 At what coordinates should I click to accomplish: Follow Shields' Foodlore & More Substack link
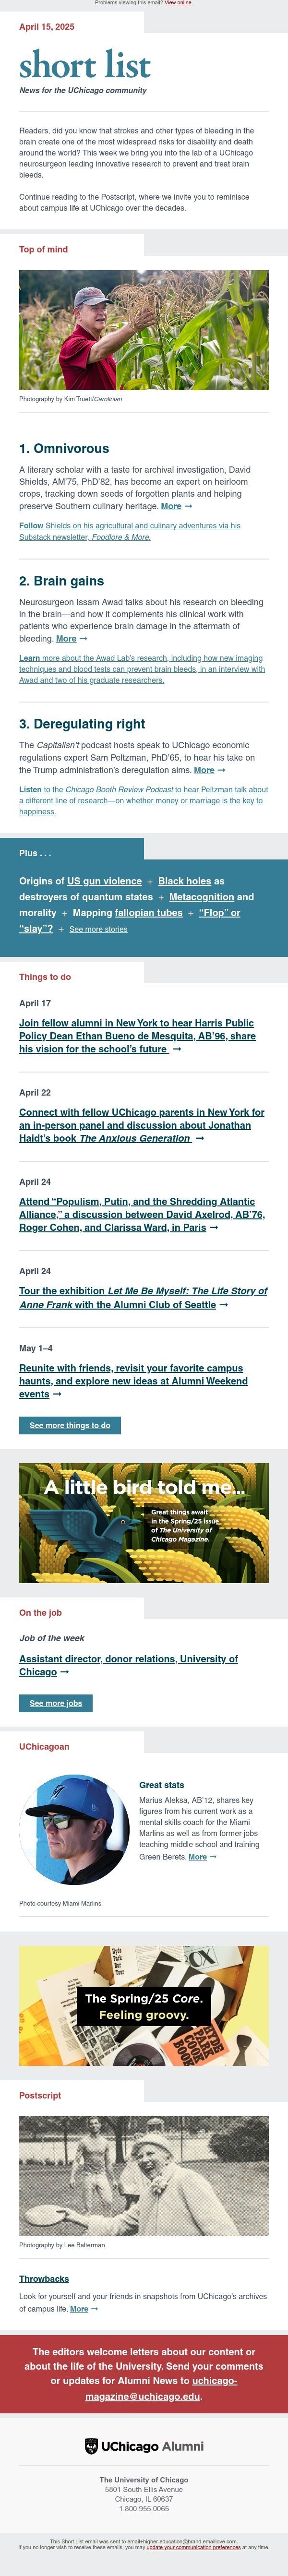[x=130, y=531]
